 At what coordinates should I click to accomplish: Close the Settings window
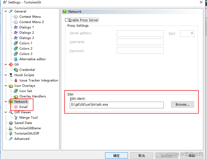click(x=201, y=2)
